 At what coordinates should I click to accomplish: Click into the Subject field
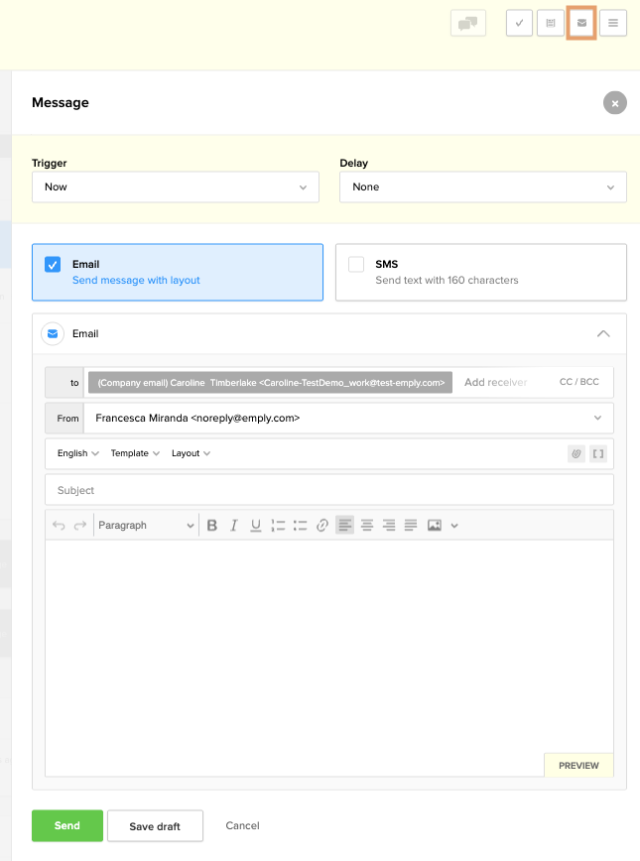[328, 490]
